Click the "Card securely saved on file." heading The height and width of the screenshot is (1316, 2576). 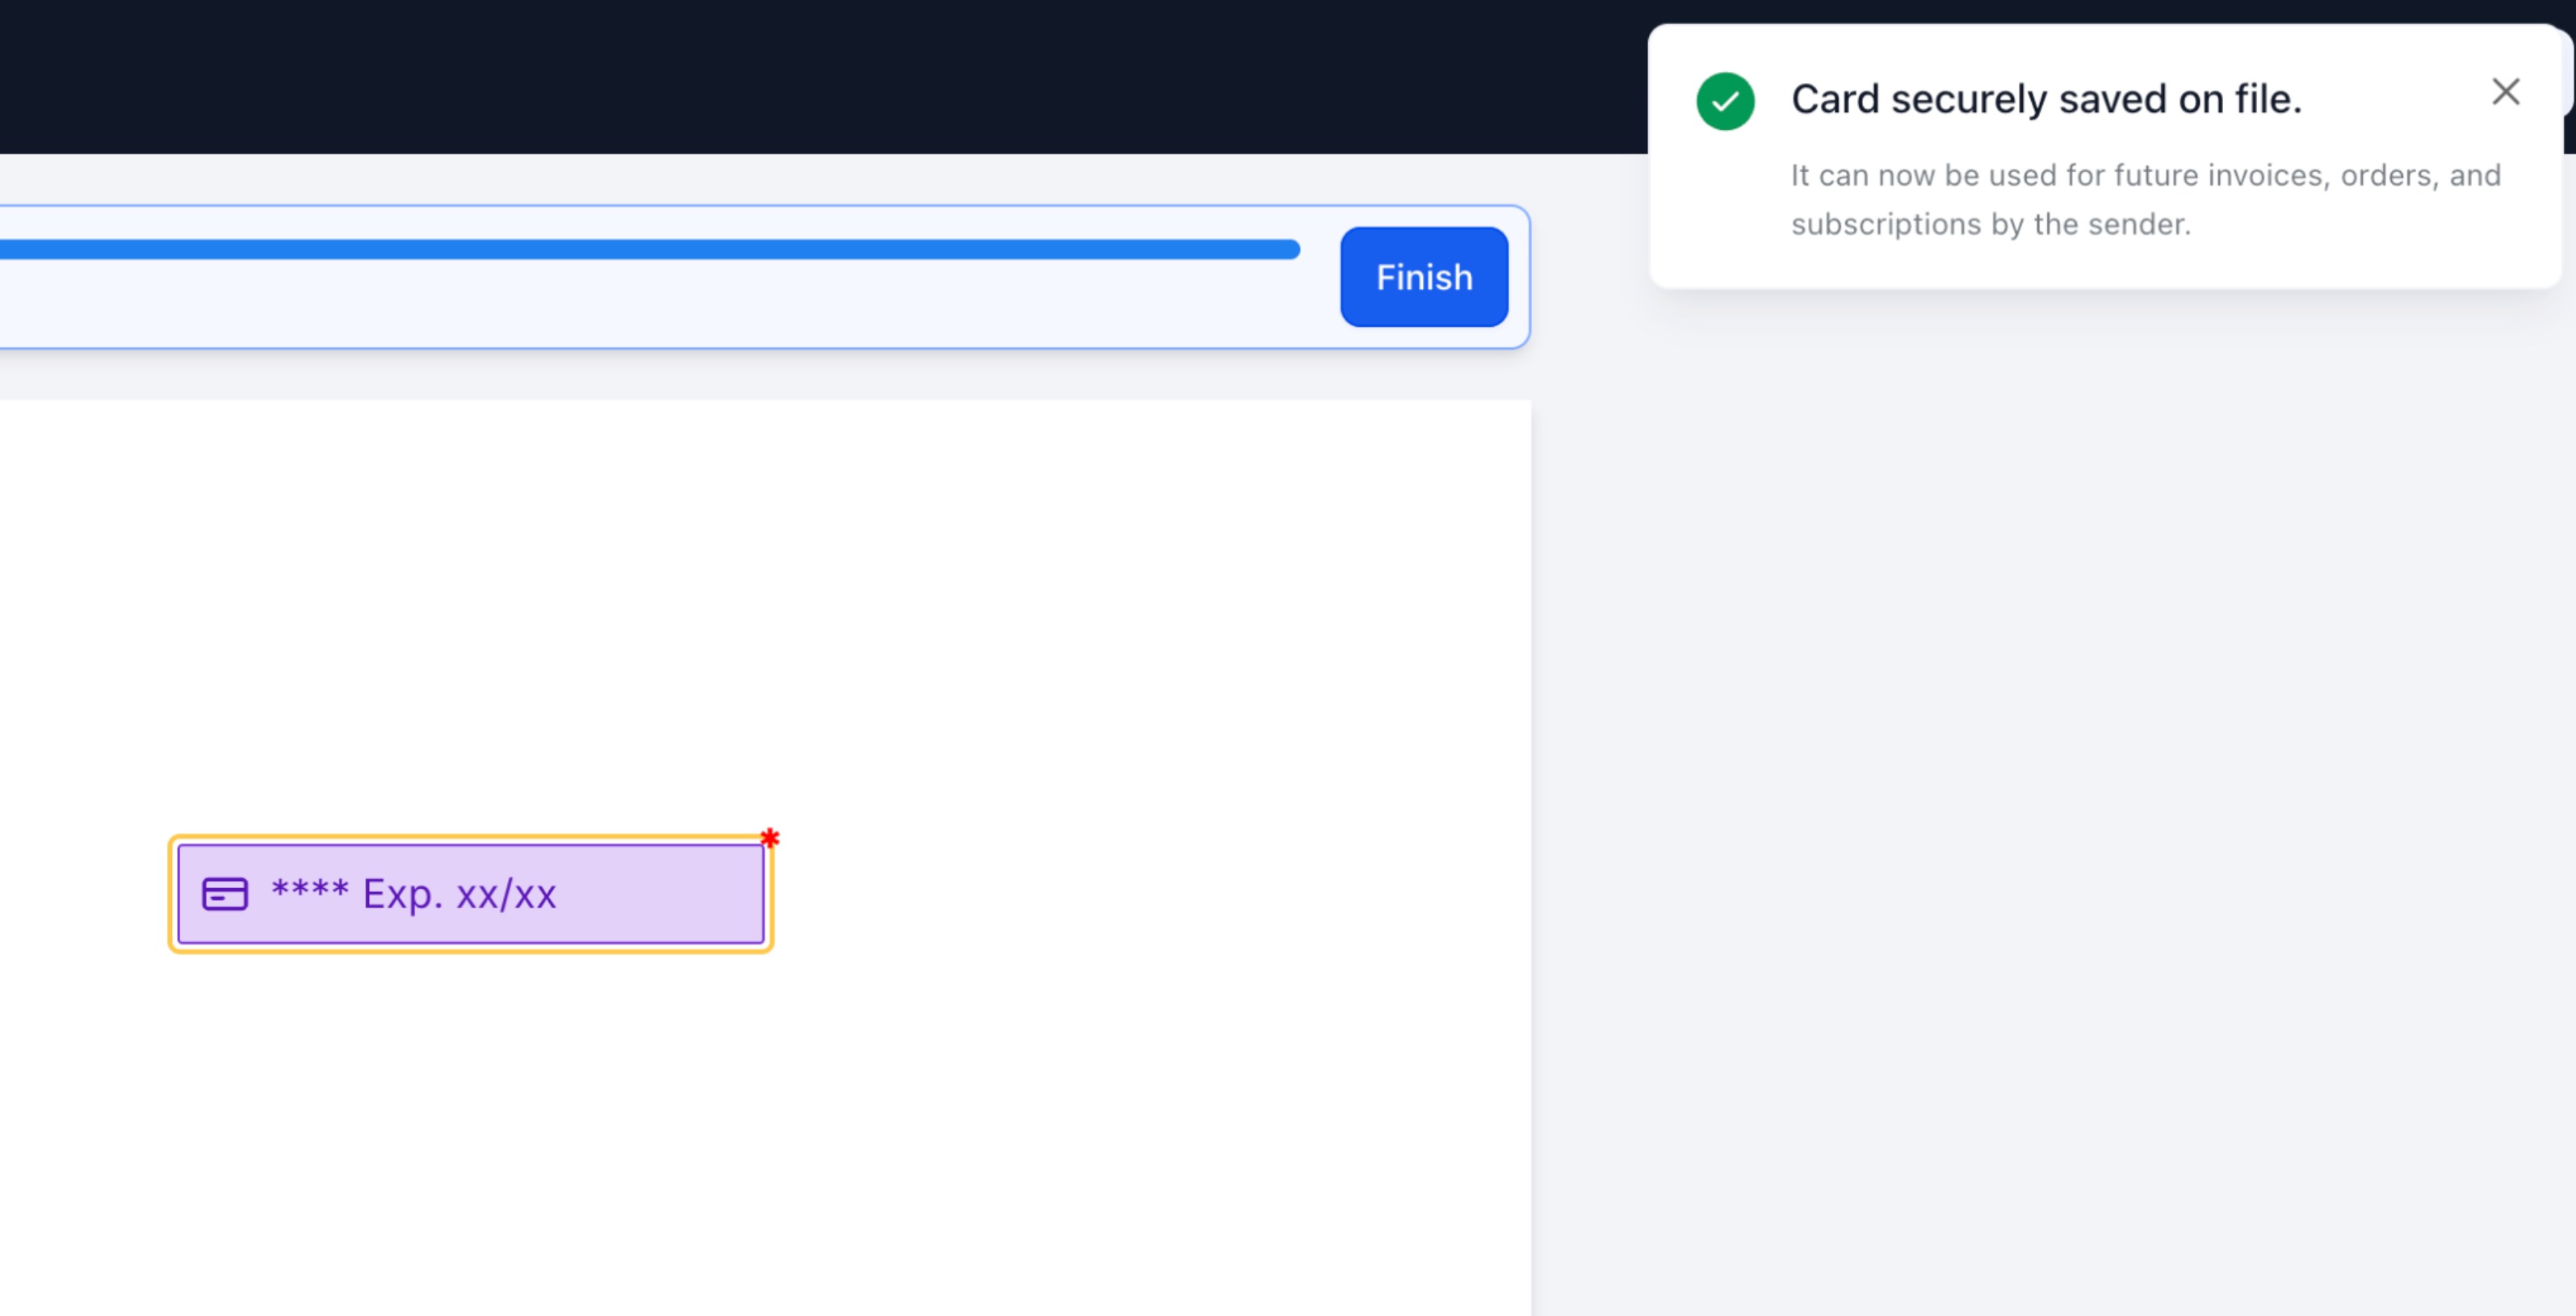pyautogui.click(x=2046, y=99)
